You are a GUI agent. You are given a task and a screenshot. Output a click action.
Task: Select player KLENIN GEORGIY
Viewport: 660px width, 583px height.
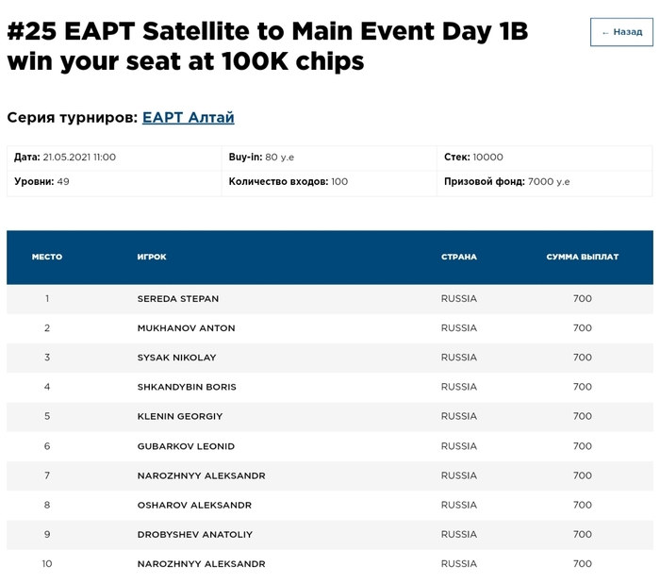pyautogui.click(x=180, y=416)
